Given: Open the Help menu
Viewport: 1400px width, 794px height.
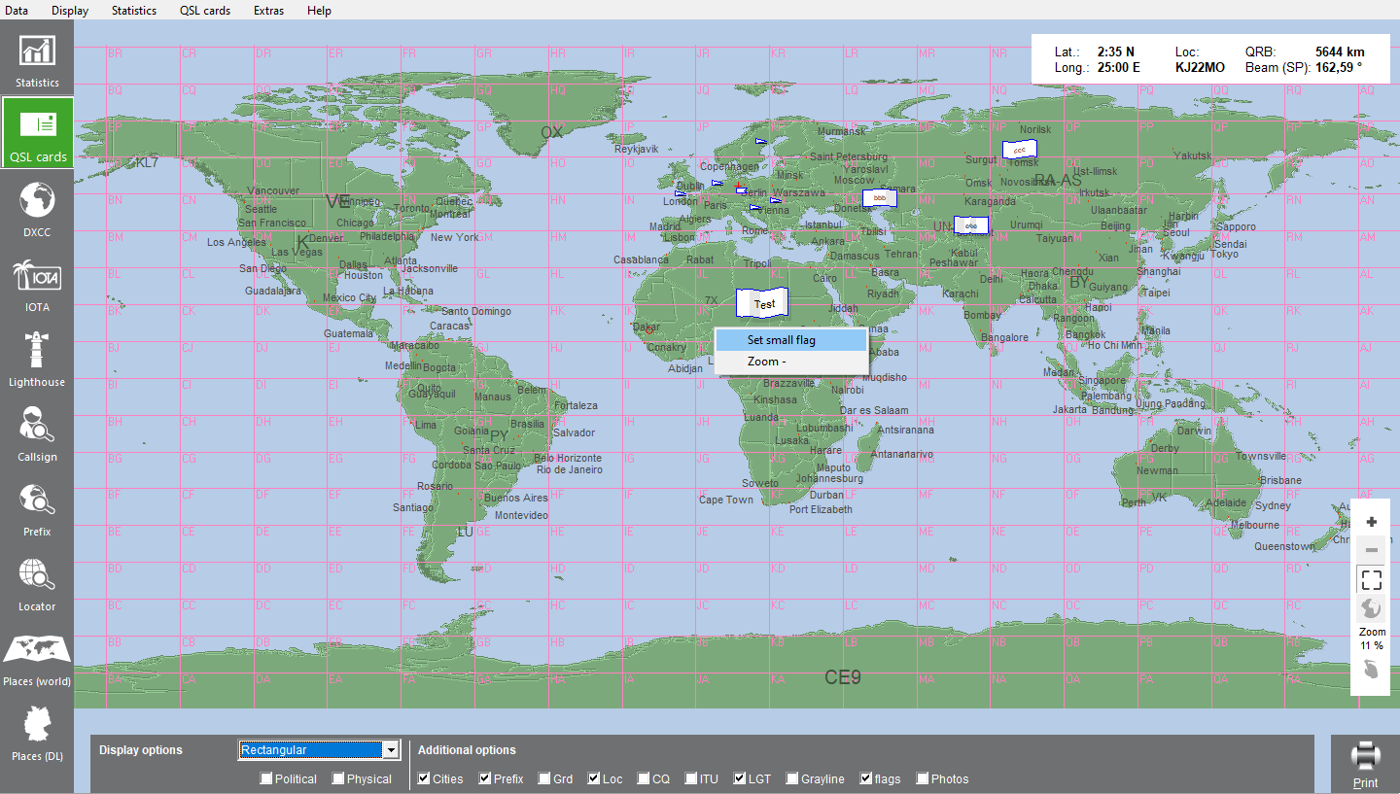Looking at the screenshot, I should [x=319, y=11].
